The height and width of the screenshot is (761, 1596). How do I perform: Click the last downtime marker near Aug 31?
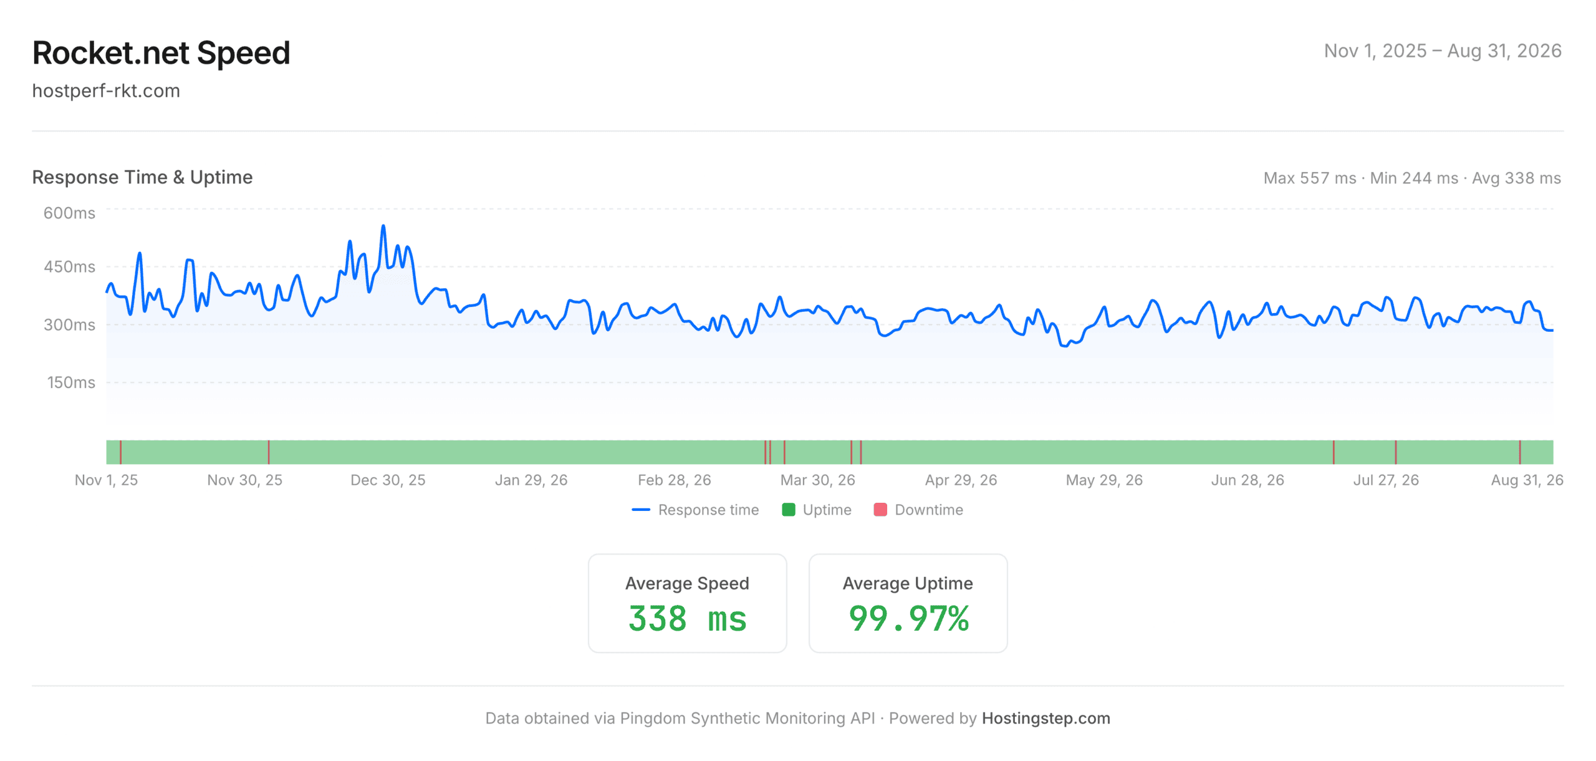1520,452
